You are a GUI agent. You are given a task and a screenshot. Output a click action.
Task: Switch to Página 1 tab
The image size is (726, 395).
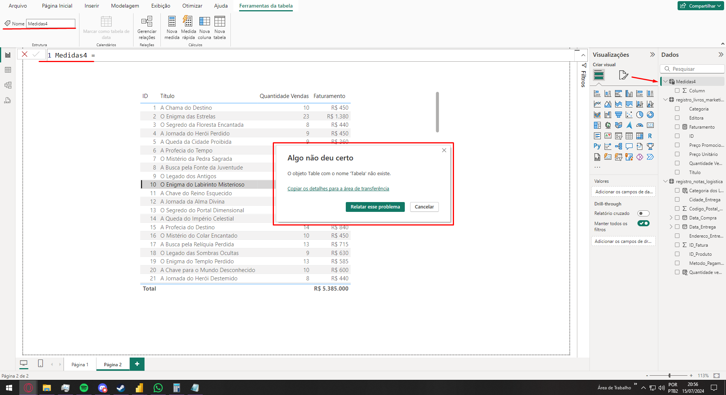[80, 364]
